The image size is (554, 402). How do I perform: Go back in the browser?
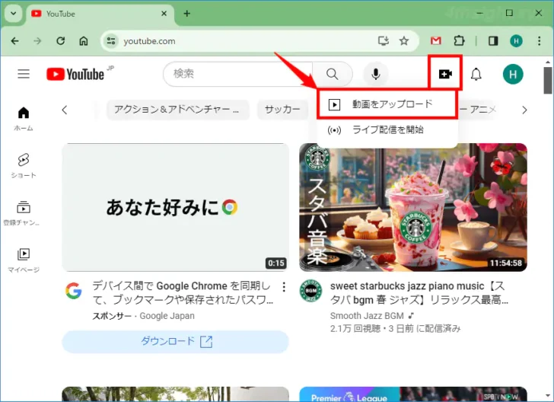15,41
